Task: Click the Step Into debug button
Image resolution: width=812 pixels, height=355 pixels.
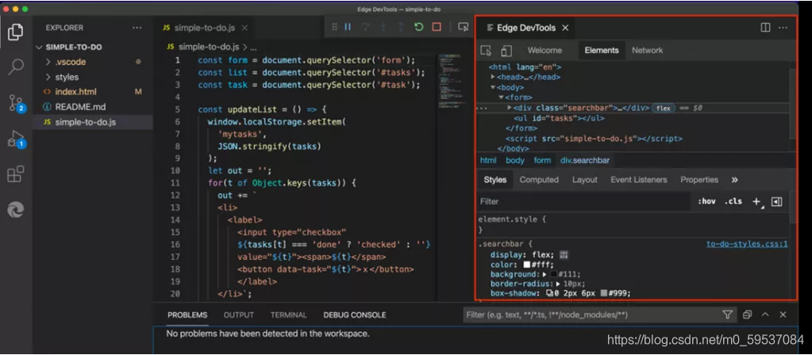Action: tap(383, 27)
